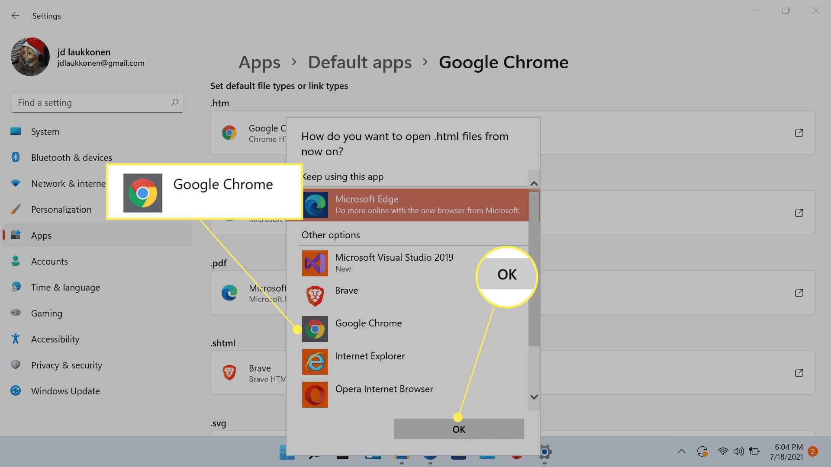Click the bottom OK button
This screenshot has width=831, height=467.
tap(458, 429)
